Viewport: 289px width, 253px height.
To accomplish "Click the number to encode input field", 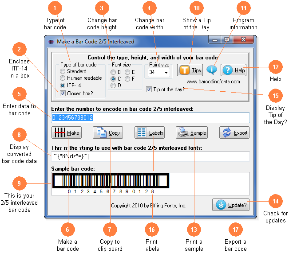I will 150,118.
